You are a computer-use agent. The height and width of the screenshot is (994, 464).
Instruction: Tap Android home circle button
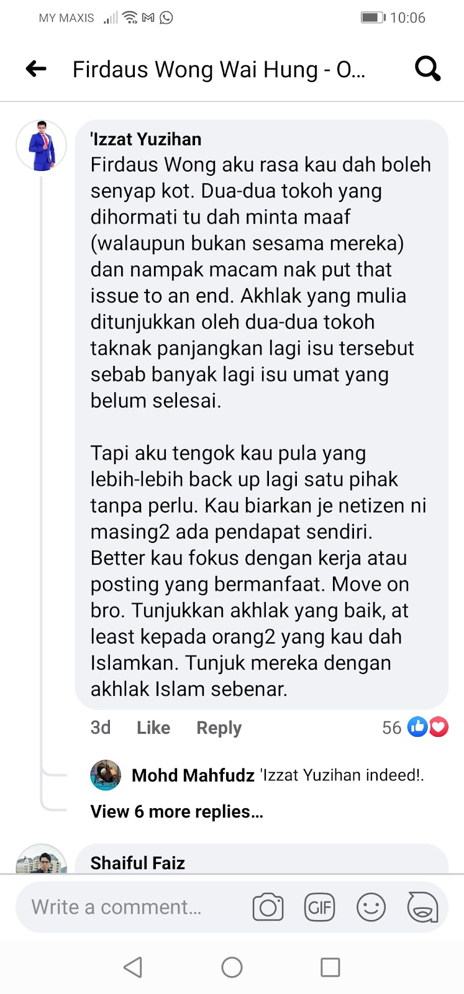click(232, 967)
